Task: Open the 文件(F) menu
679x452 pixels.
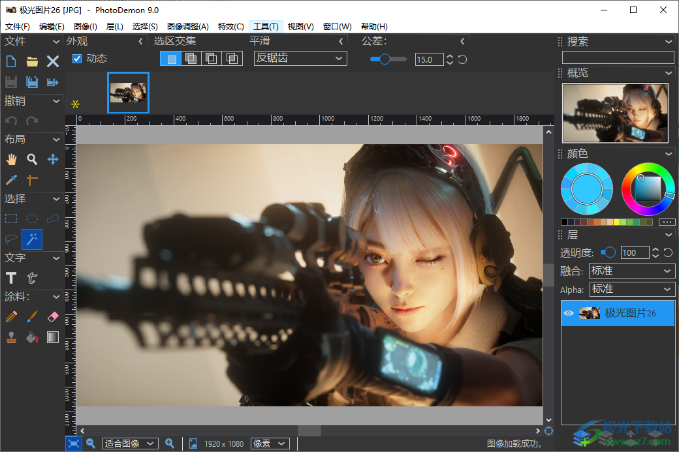Action: point(18,27)
